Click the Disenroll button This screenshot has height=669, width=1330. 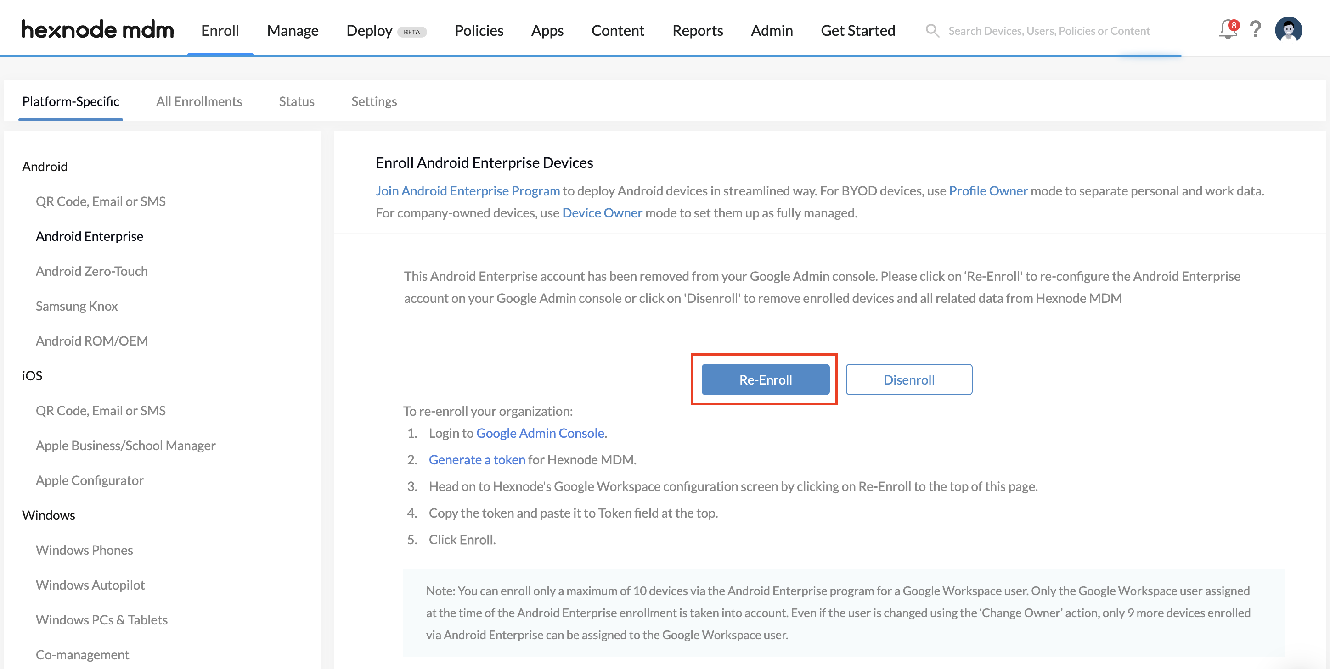click(909, 379)
